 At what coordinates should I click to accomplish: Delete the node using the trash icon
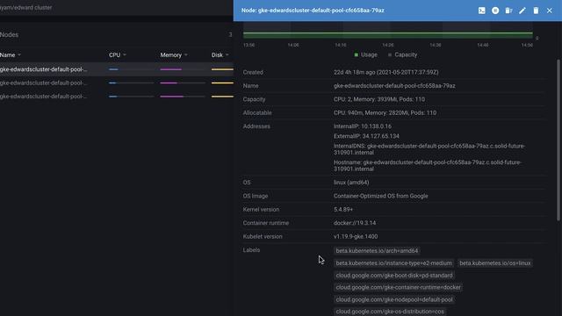(536, 11)
